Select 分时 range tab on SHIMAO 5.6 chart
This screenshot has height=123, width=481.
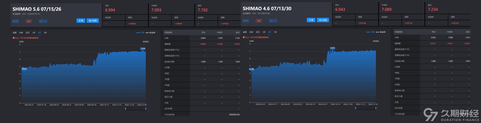[x=21, y=32]
